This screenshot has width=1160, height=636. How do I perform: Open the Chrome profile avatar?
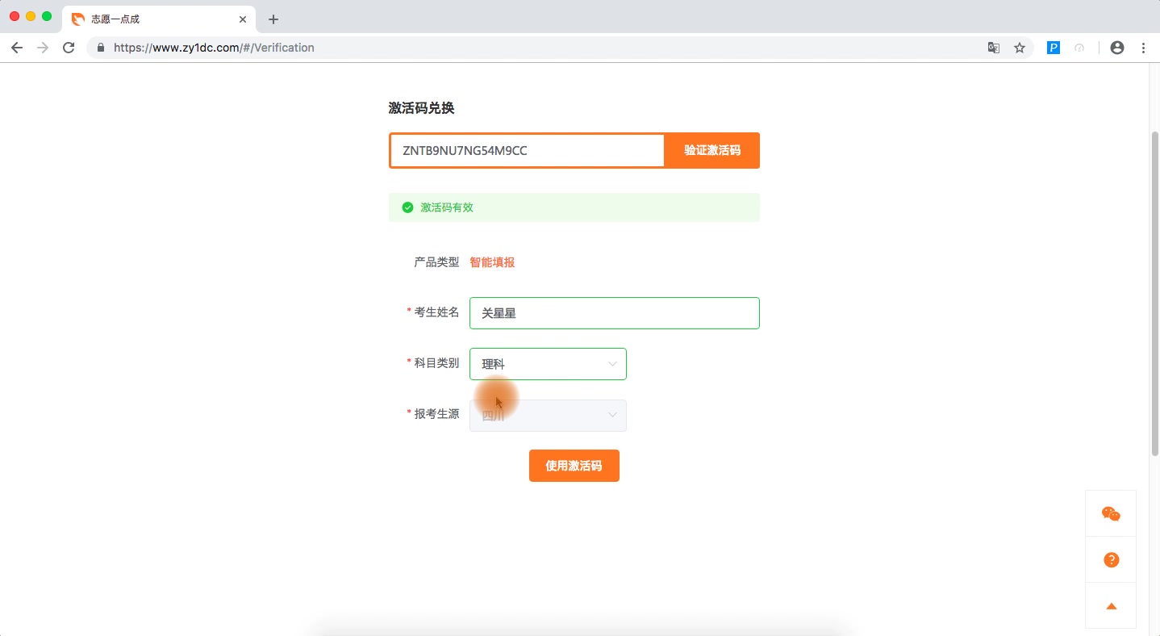tap(1117, 48)
